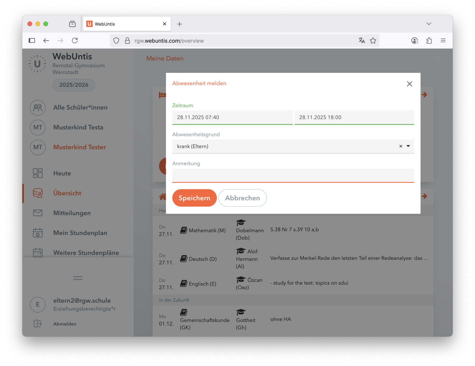Open the Firefox hamburger menu
The width and height of the screenshot is (475, 366).
click(443, 41)
